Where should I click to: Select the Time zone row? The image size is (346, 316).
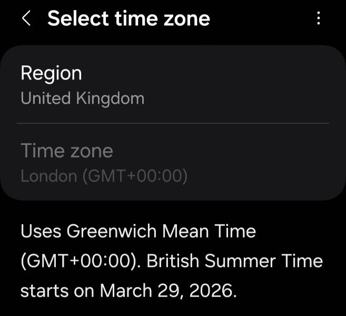(173, 162)
